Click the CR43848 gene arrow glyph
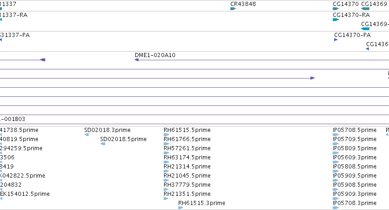The image size is (389, 210). point(233,9)
